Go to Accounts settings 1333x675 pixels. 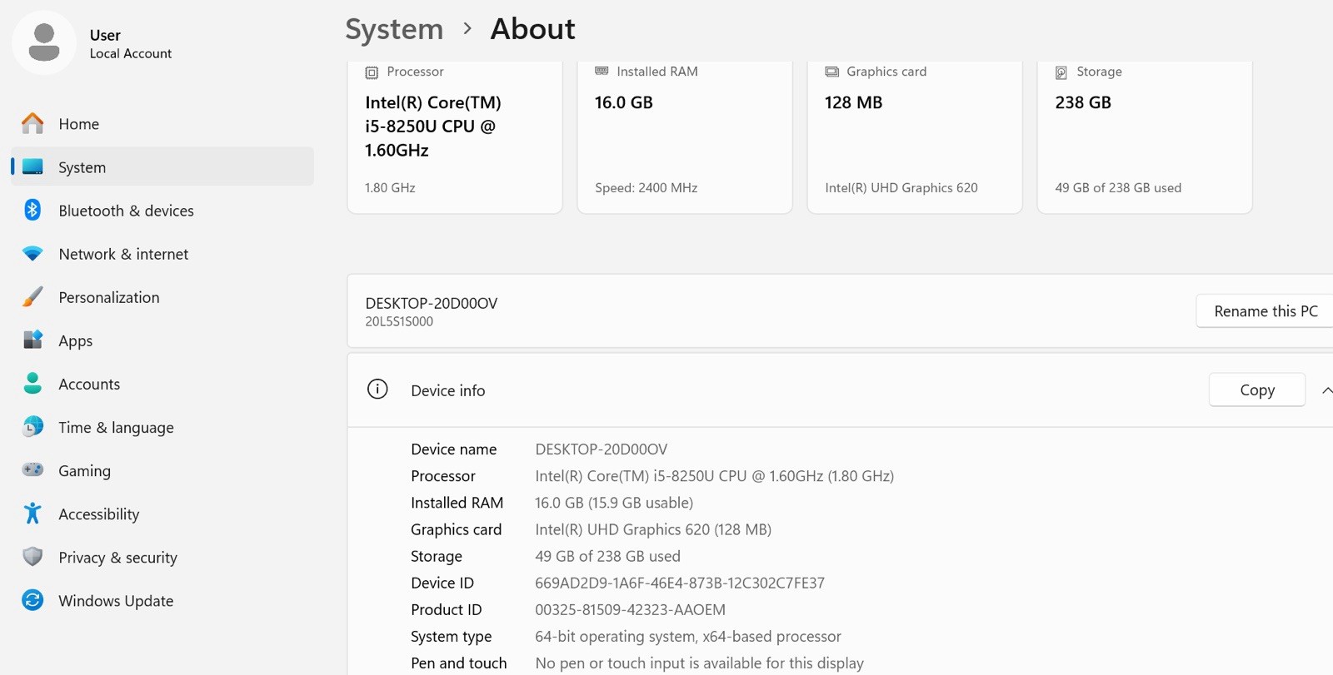[162, 383]
